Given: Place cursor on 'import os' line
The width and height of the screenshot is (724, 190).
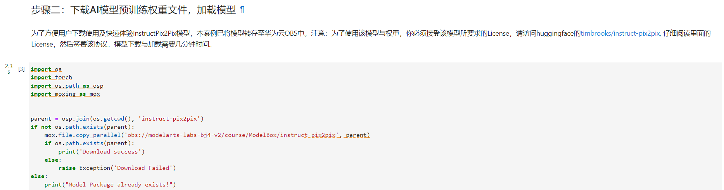Looking at the screenshot, I should [46, 69].
